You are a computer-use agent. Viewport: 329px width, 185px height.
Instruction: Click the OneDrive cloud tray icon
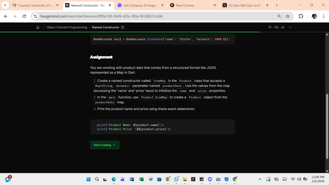277,179
